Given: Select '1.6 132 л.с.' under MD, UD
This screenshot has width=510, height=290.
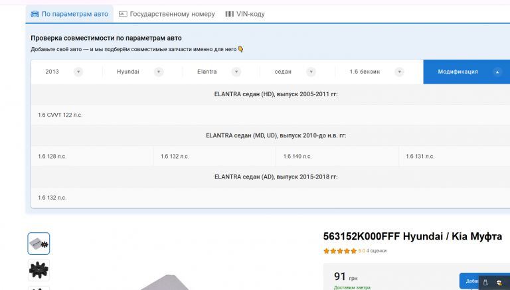Looking at the screenshot, I should (x=175, y=157).
